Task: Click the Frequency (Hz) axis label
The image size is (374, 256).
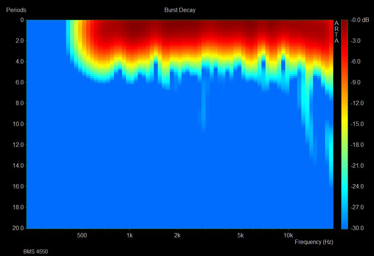Action: tap(314, 242)
